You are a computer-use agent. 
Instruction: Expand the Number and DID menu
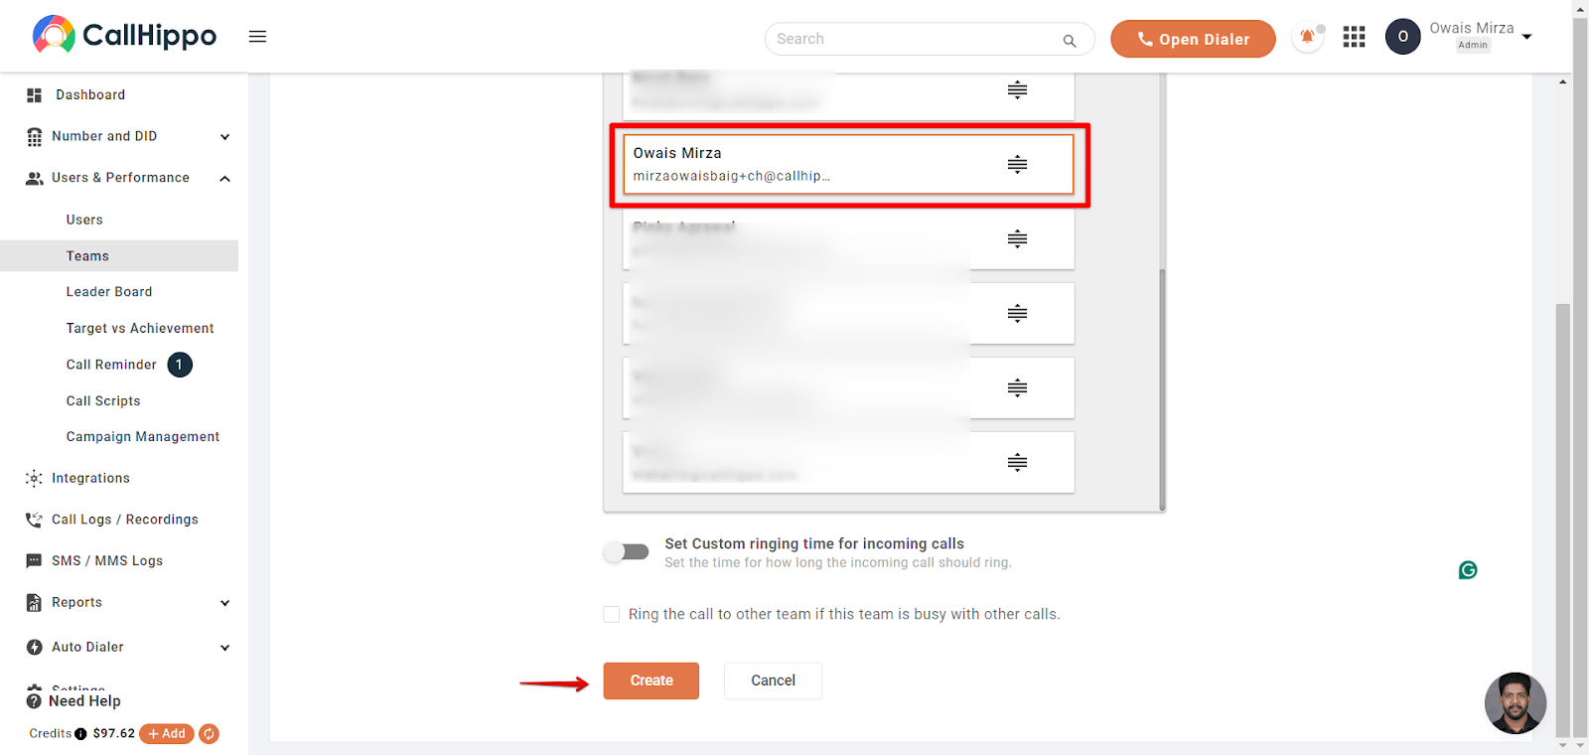click(225, 137)
